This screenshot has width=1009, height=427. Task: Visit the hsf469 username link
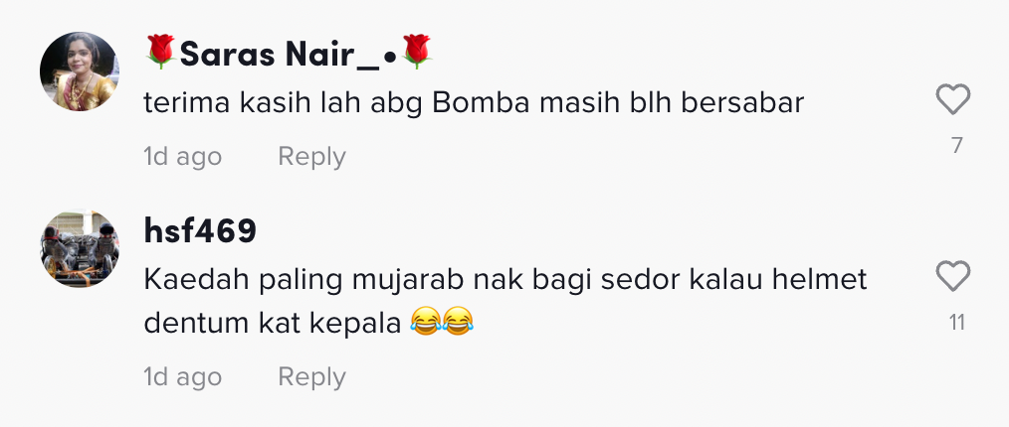[200, 230]
